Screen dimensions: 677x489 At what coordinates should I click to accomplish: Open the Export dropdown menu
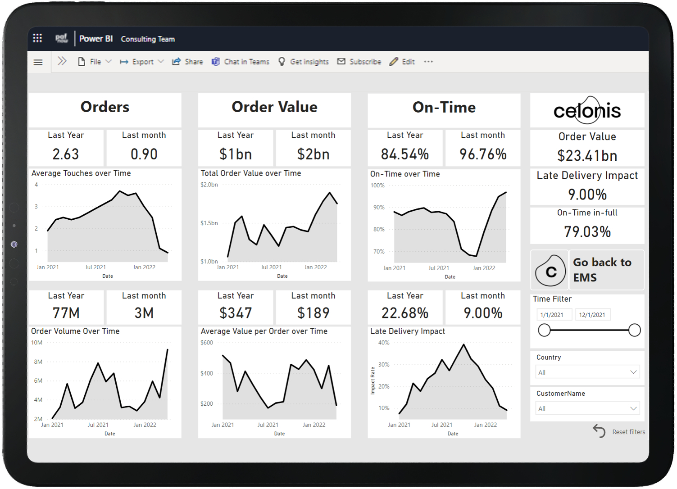[x=141, y=62]
